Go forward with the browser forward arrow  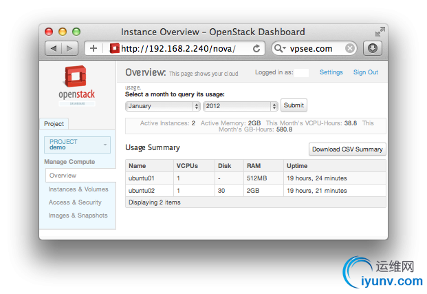(x=70, y=49)
